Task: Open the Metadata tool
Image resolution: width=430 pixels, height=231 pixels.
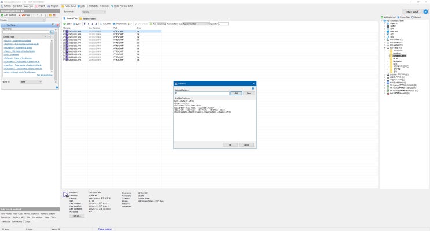Action: [93, 6]
